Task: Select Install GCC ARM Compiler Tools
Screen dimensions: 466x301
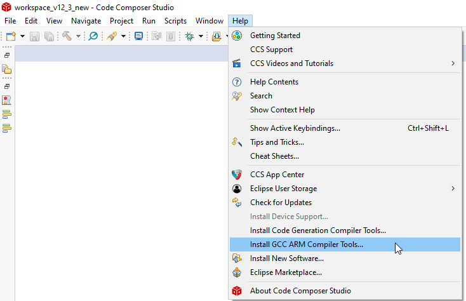Action: pyautogui.click(x=307, y=244)
